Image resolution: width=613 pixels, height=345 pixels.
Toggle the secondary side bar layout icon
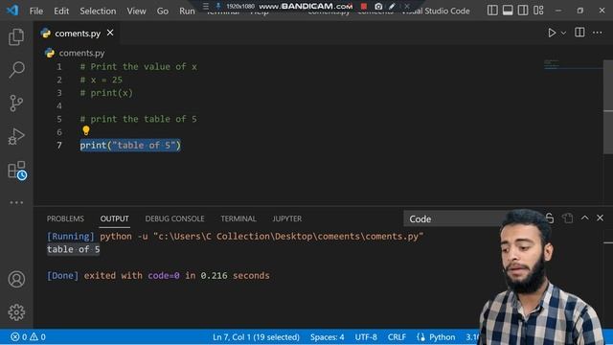coord(523,11)
